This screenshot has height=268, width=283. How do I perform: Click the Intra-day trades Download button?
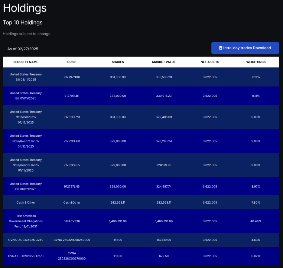tap(245, 48)
